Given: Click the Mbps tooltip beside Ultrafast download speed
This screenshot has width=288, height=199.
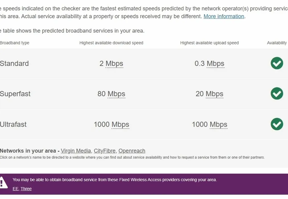Looking at the screenshot, I should click(121, 124).
